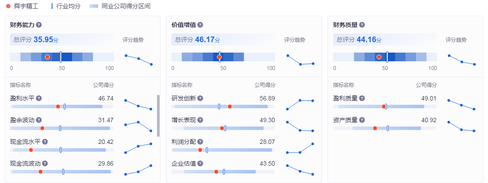Click red marker on 盈利水平 score bar
Screen dimensions: 488x183
click(58, 106)
